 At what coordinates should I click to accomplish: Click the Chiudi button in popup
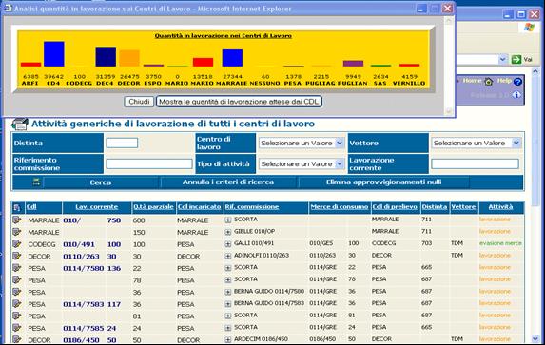[x=139, y=102]
